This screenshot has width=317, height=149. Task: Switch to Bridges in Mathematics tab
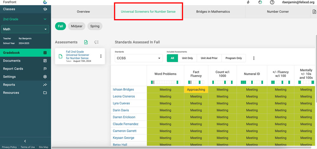pyautogui.click(x=213, y=12)
